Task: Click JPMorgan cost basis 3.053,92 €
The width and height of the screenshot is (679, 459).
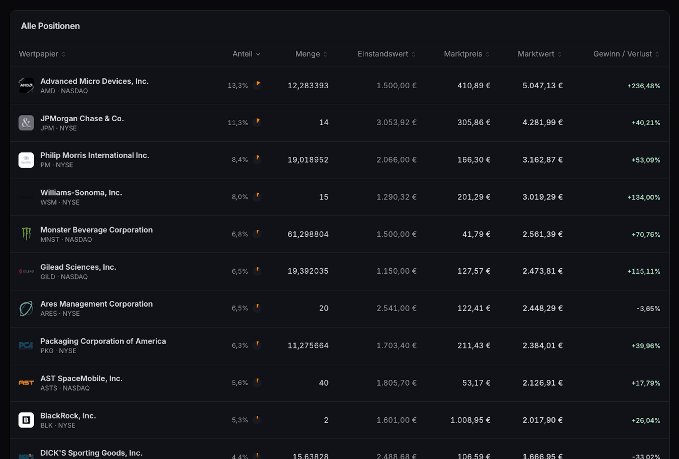Action: tap(396, 123)
